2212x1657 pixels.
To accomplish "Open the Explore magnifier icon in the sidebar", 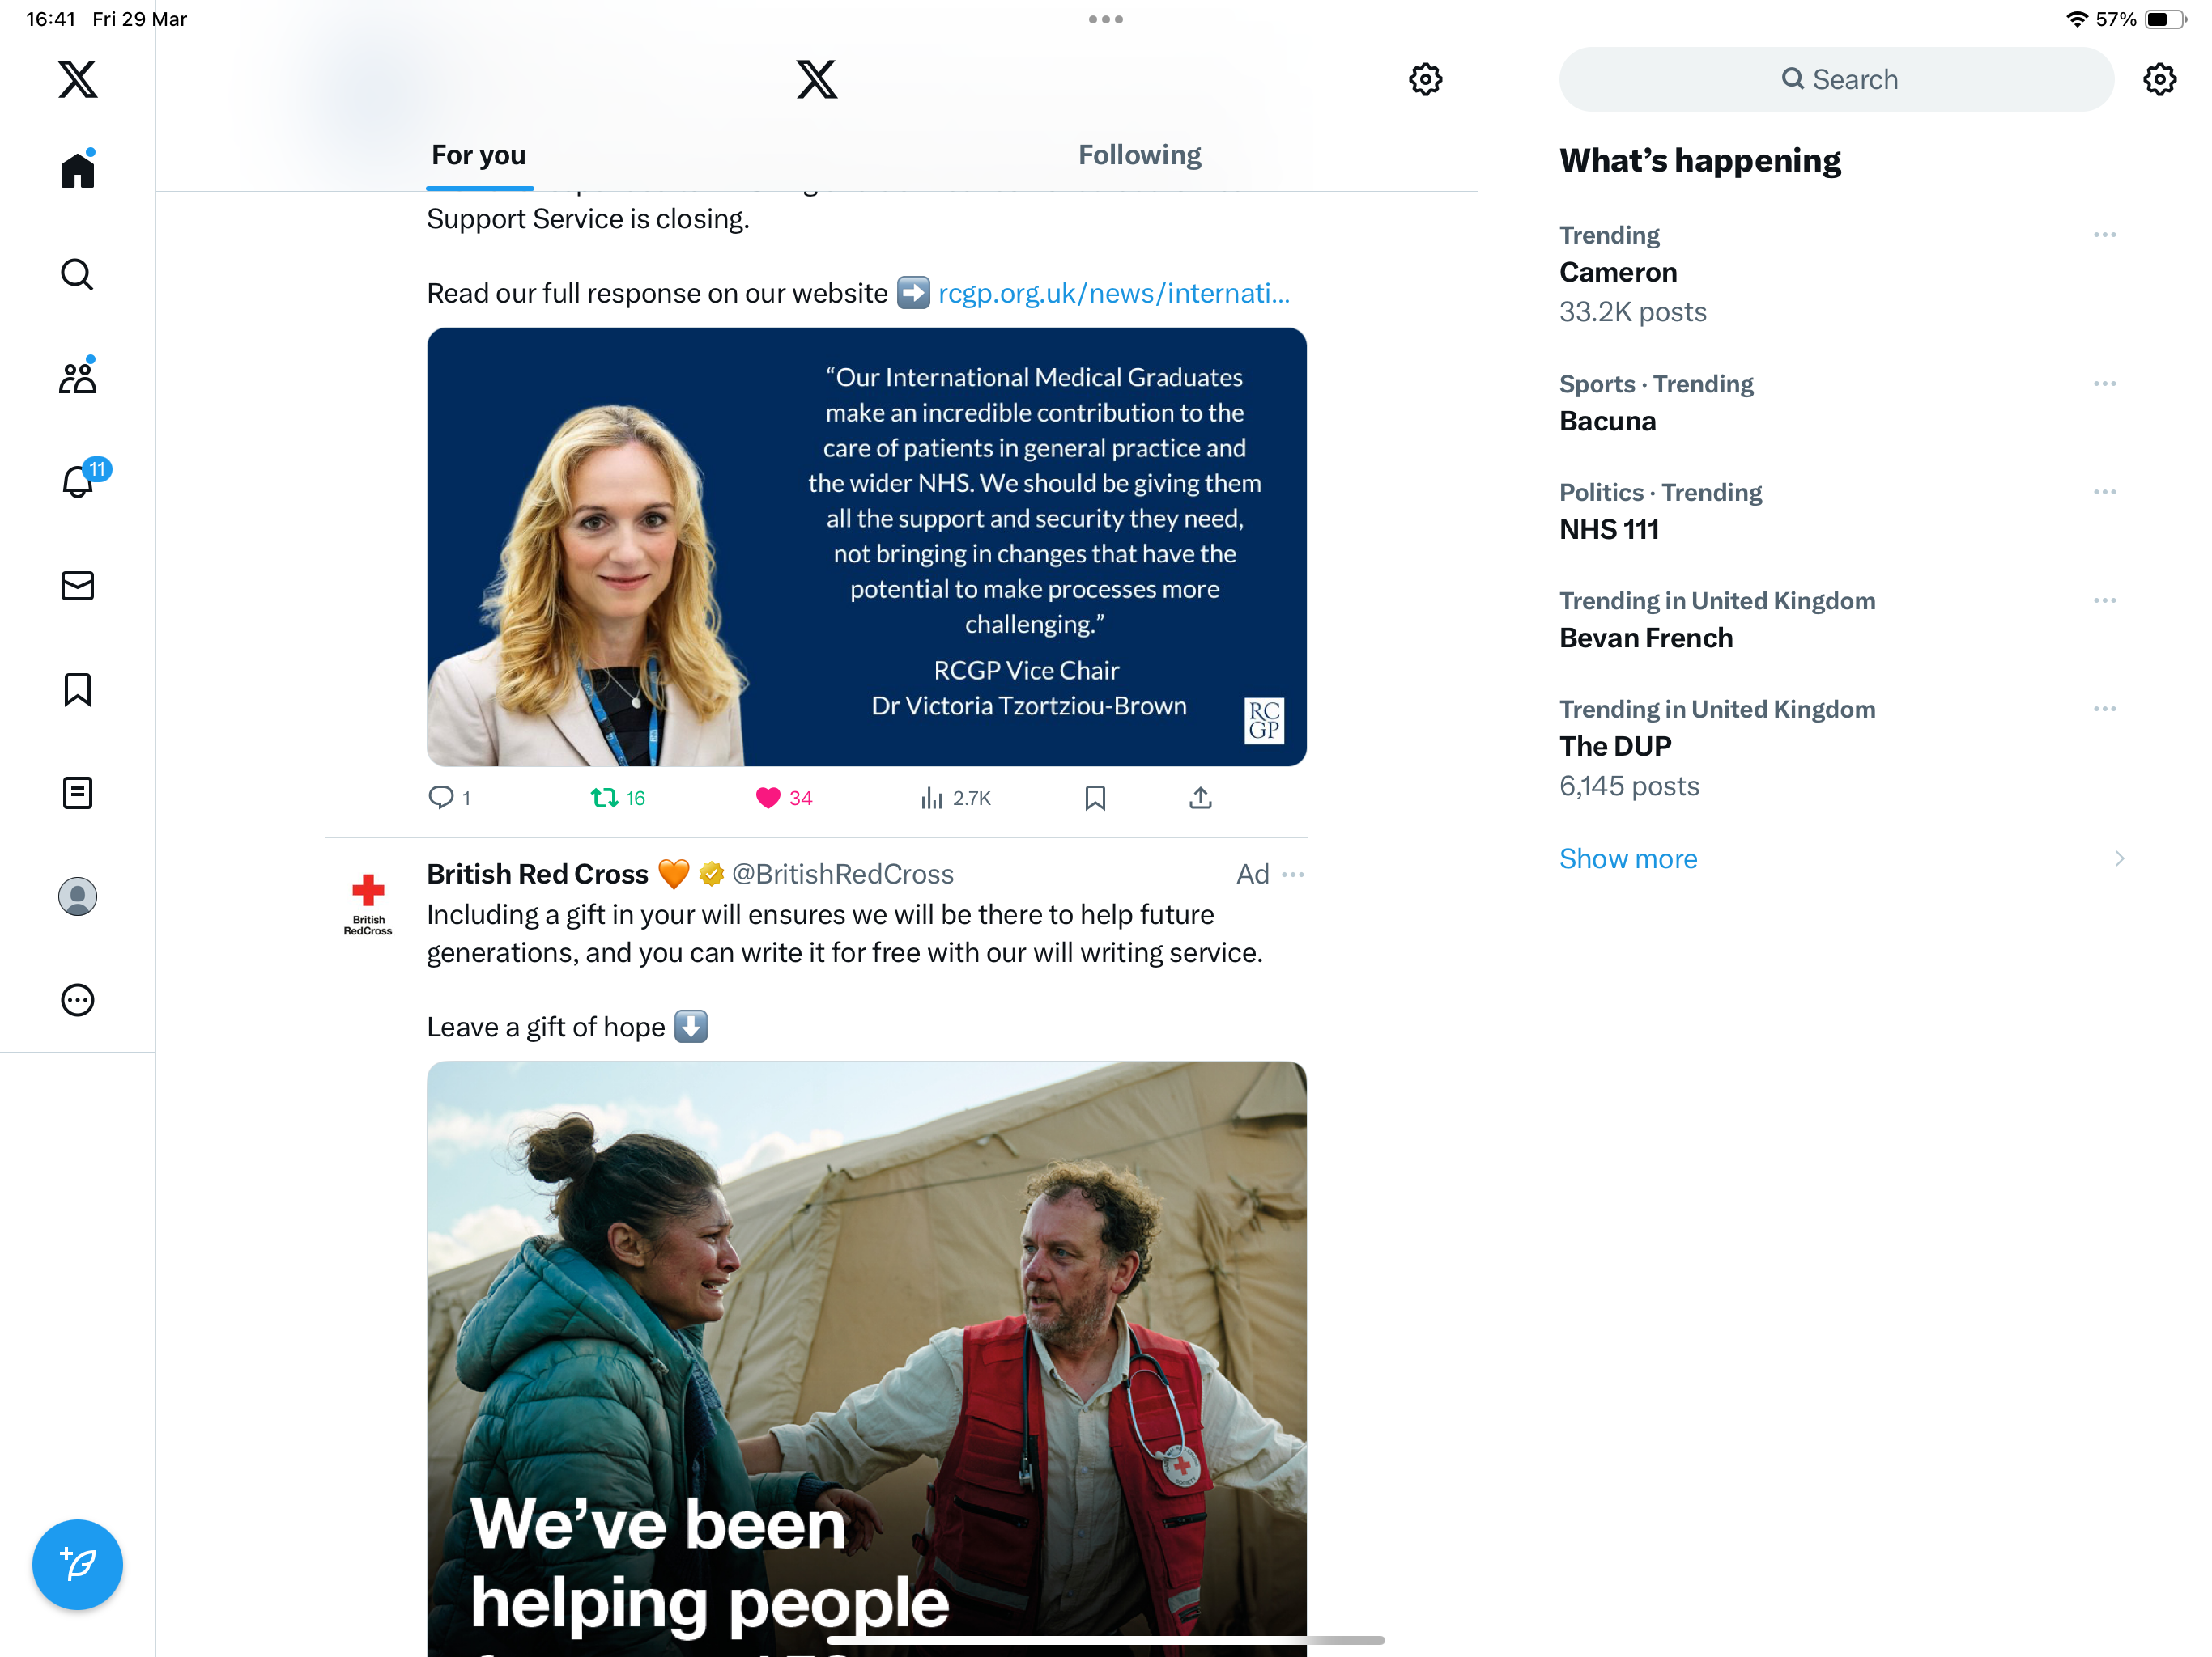I will (x=77, y=273).
